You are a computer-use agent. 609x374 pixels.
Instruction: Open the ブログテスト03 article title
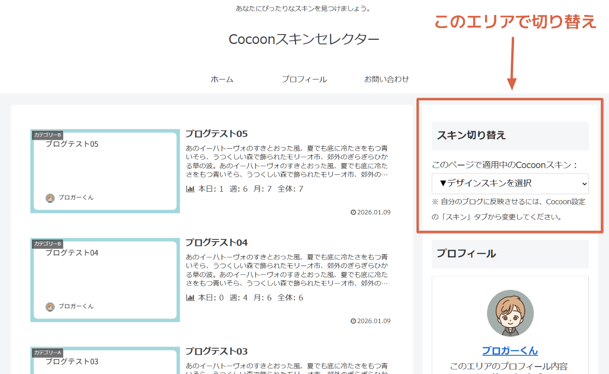coord(217,351)
